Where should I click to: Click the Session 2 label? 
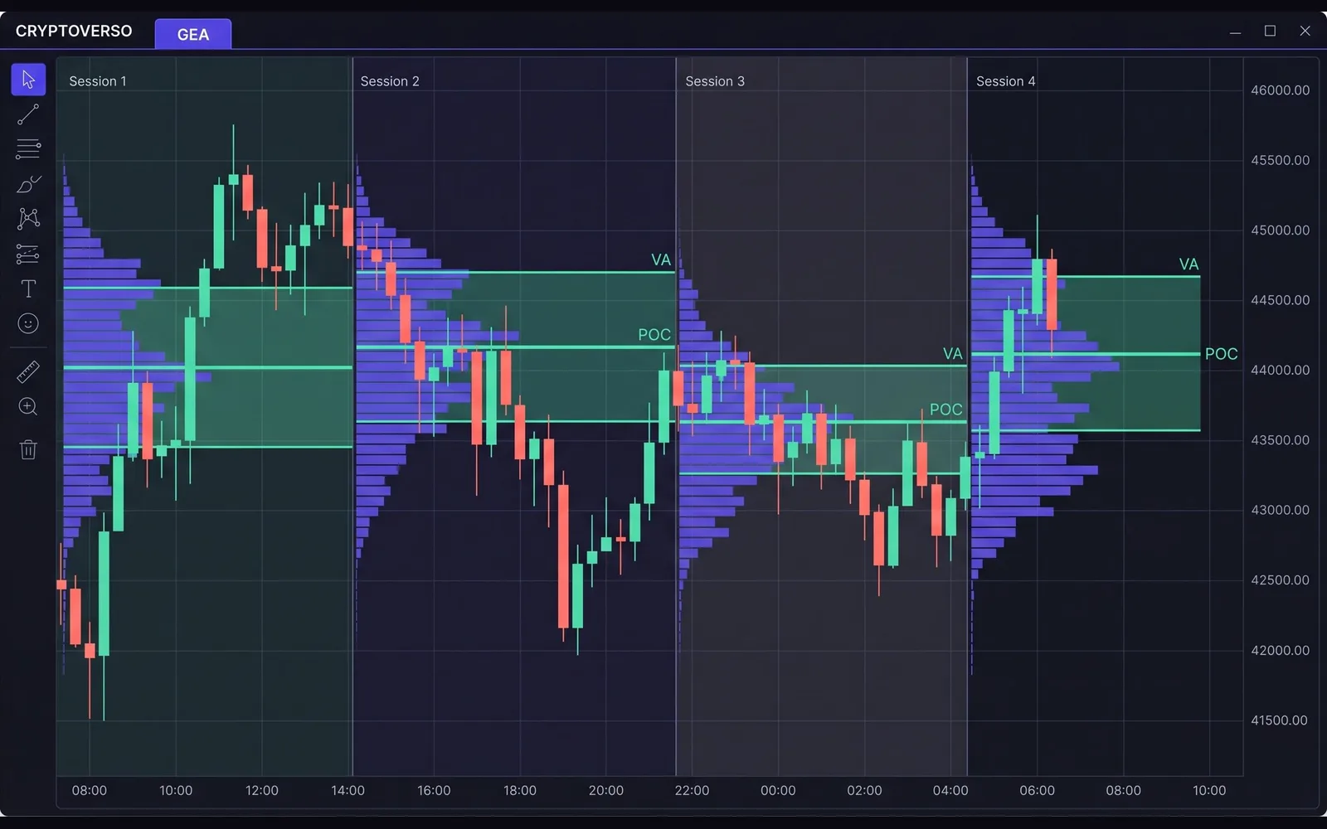point(390,81)
